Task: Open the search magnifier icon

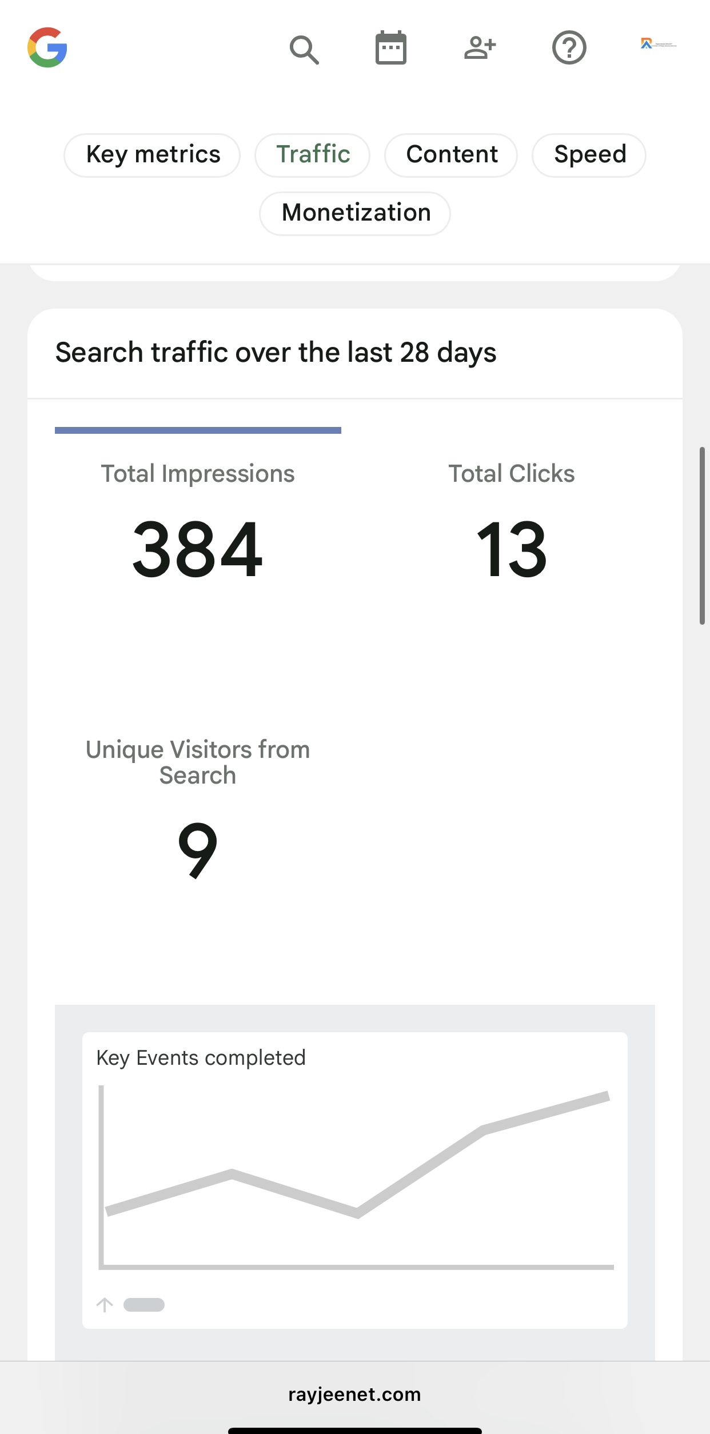Action: (304, 50)
